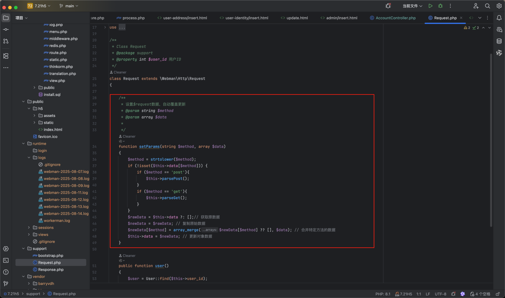Click the status bar lock read-only icon
This screenshot has height=298, width=505.
coord(498,294)
